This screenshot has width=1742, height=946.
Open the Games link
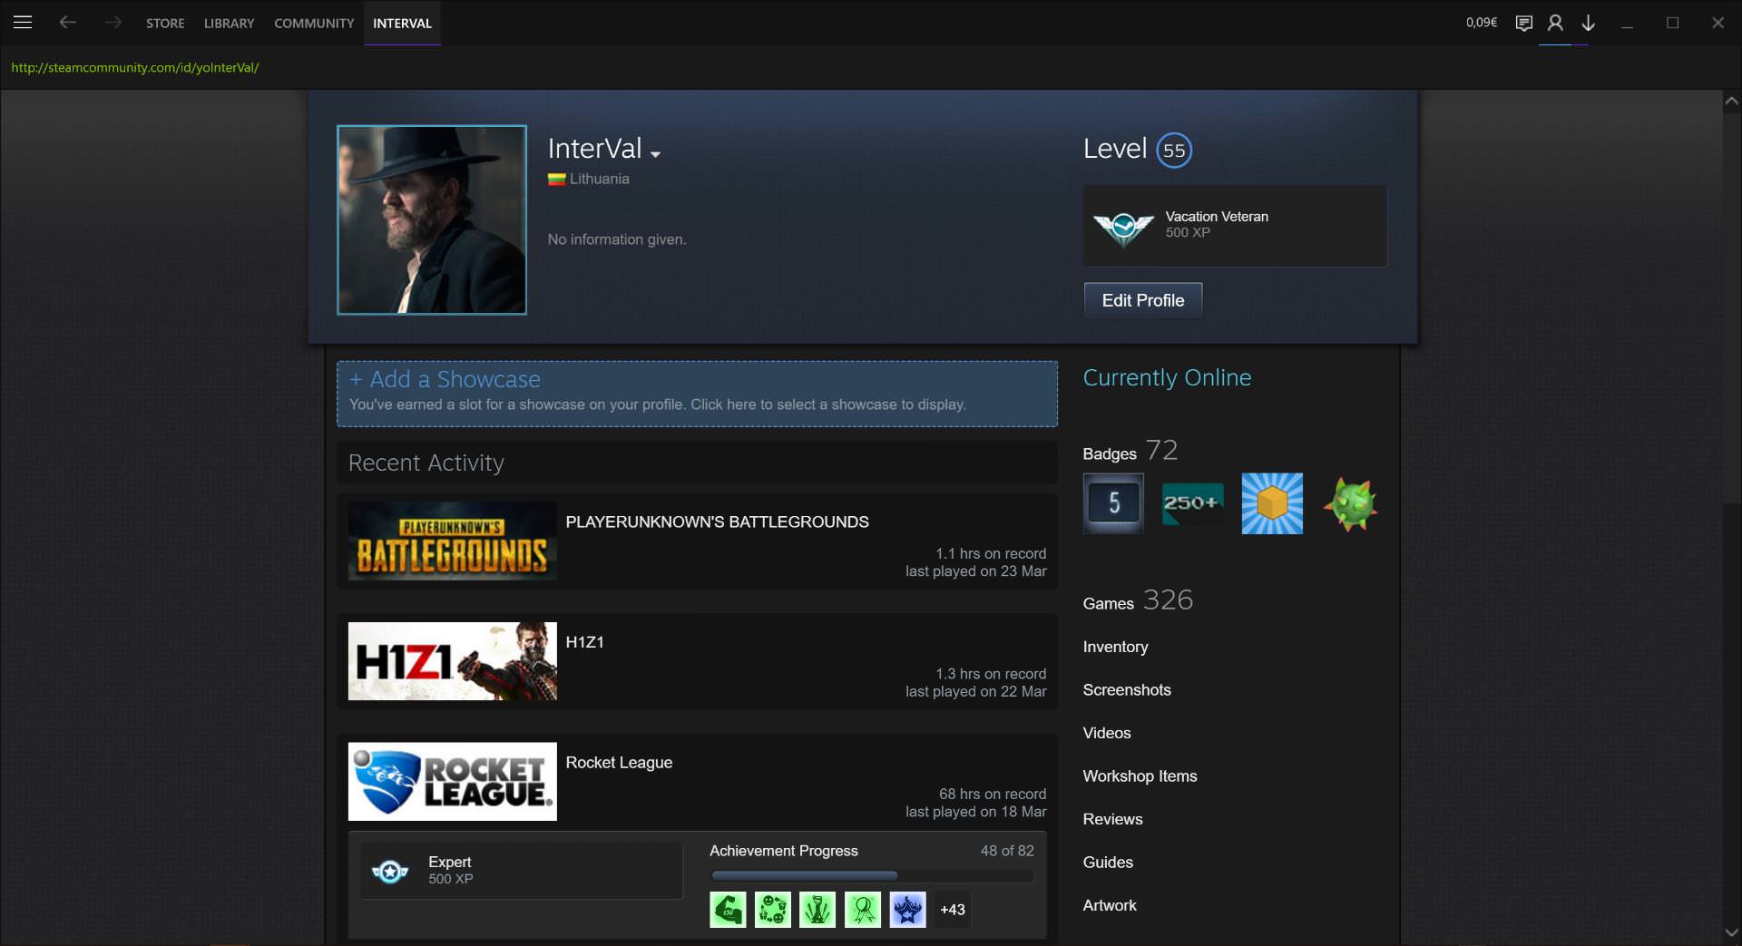(1108, 603)
